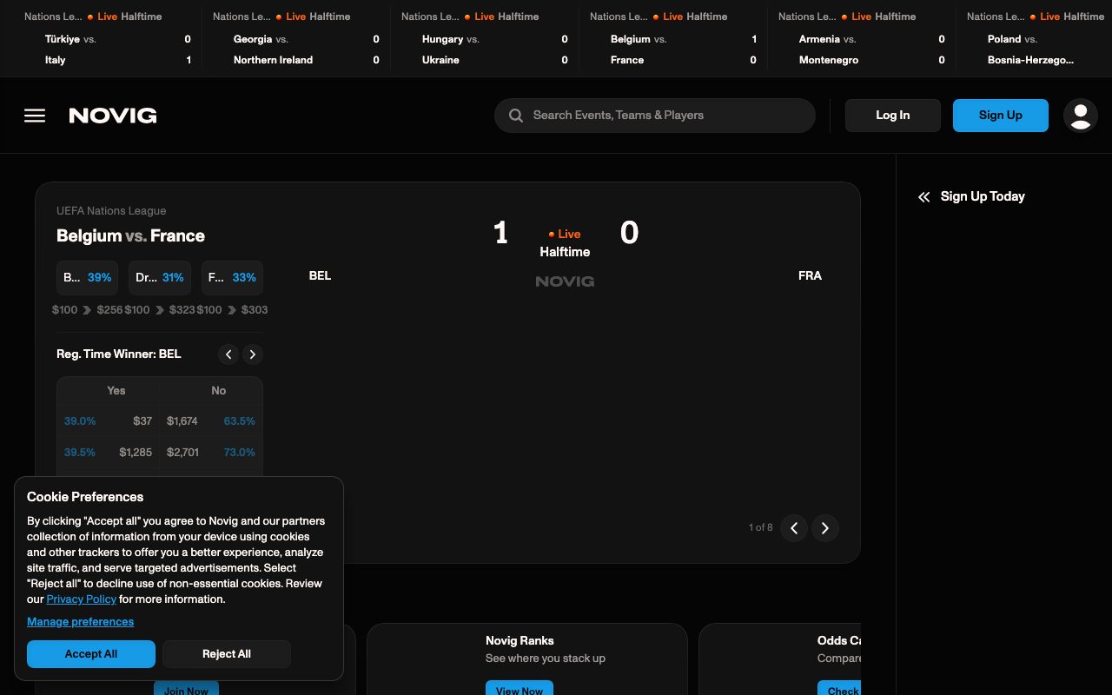Collapse the Sign Up Today panel chevrons

[x=923, y=197]
